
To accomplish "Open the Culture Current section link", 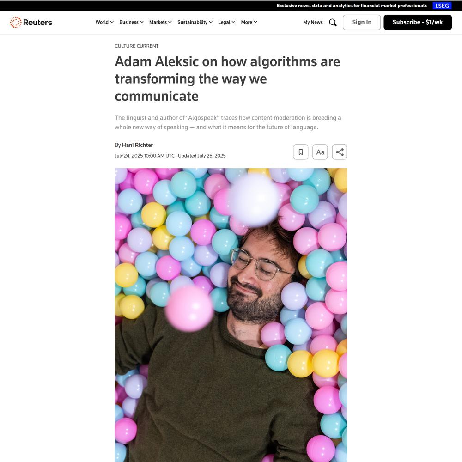I will point(136,46).
